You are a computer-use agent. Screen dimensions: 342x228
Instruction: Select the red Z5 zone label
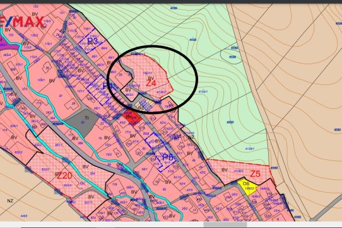[255, 174]
